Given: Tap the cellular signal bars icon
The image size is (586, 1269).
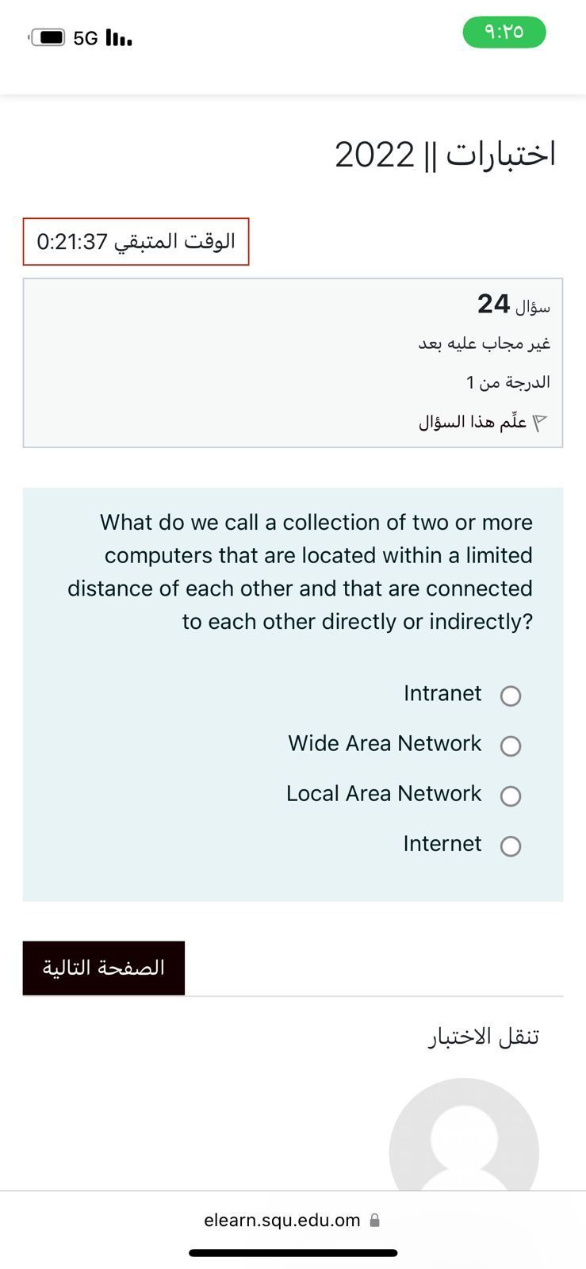Looking at the screenshot, I should [x=119, y=37].
